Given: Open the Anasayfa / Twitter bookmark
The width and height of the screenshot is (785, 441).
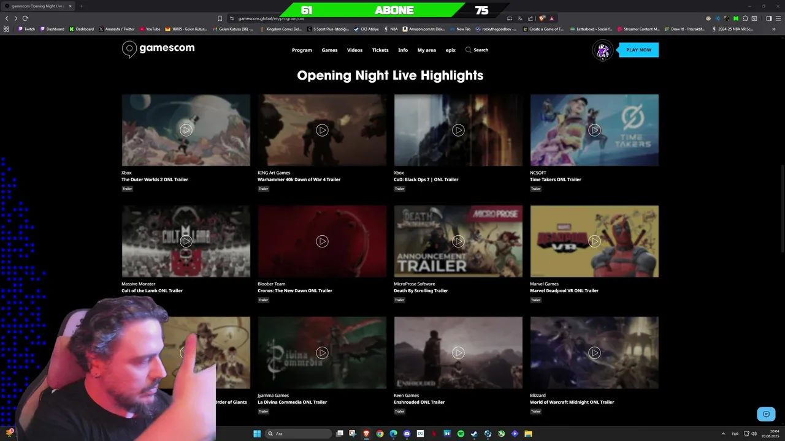Looking at the screenshot, I should pos(117,29).
